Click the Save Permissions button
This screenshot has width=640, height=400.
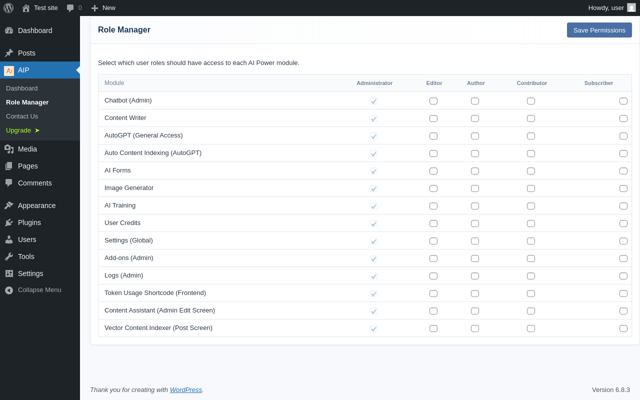pyautogui.click(x=599, y=30)
